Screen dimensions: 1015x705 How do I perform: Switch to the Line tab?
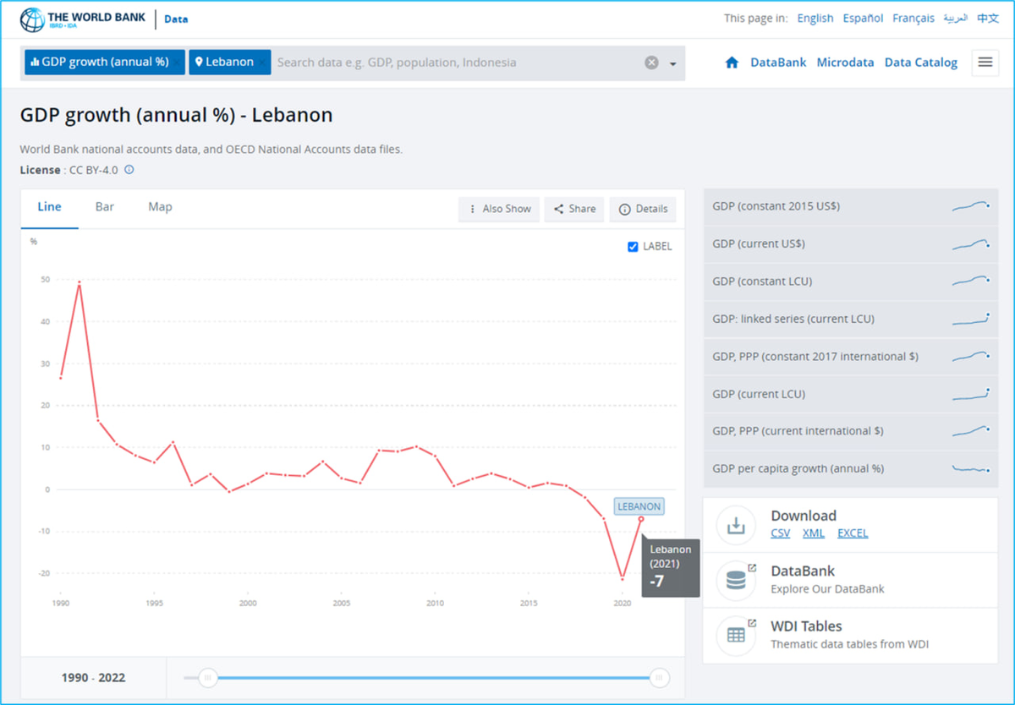coord(50,207)
